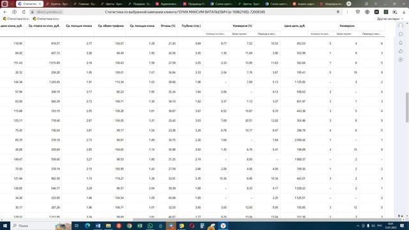The height and width of the screenshot is (230, 409).
Task: Open the Calculator taskbar icon
Action: click(x=202, y=226)
